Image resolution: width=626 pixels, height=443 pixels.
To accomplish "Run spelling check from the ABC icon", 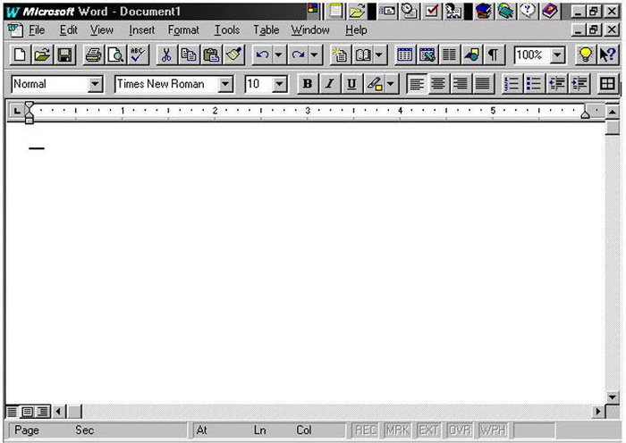I will click(x=137, y=55).
